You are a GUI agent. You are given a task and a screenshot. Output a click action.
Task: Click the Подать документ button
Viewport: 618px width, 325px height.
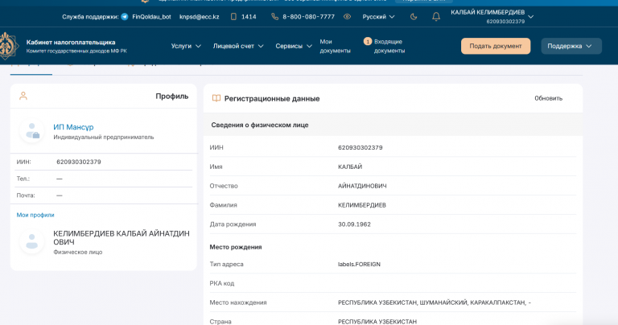[x=496, y=46]
